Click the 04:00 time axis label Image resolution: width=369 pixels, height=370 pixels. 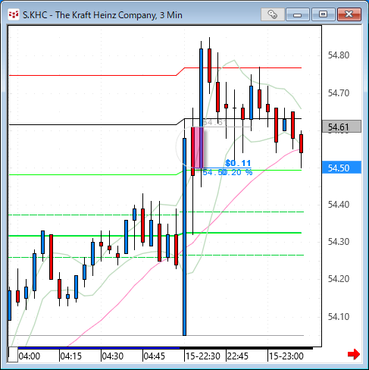[30, 356]
